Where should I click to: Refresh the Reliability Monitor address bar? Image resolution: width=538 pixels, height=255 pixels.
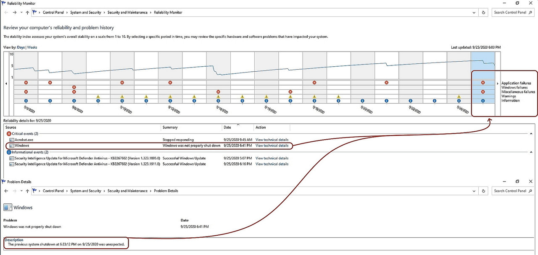484,13
